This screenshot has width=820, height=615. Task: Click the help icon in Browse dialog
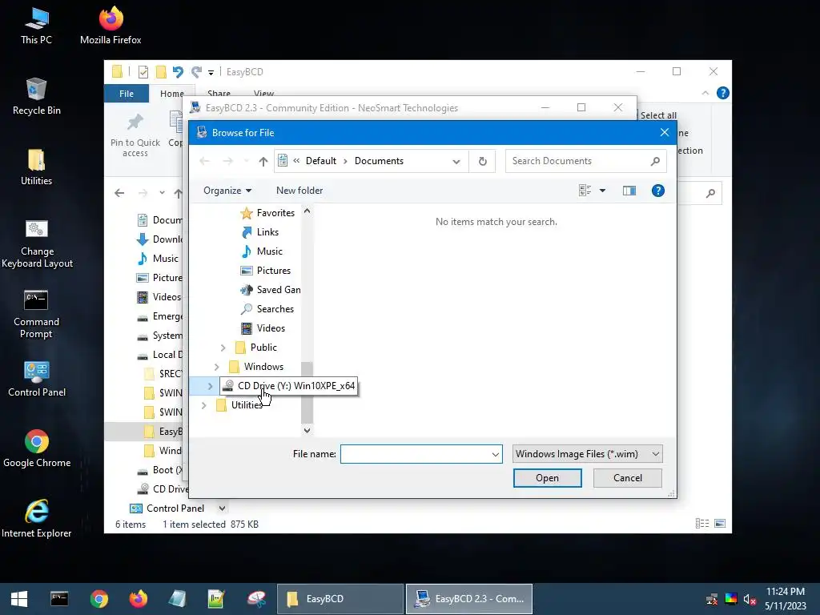click(x=658, y=191)
